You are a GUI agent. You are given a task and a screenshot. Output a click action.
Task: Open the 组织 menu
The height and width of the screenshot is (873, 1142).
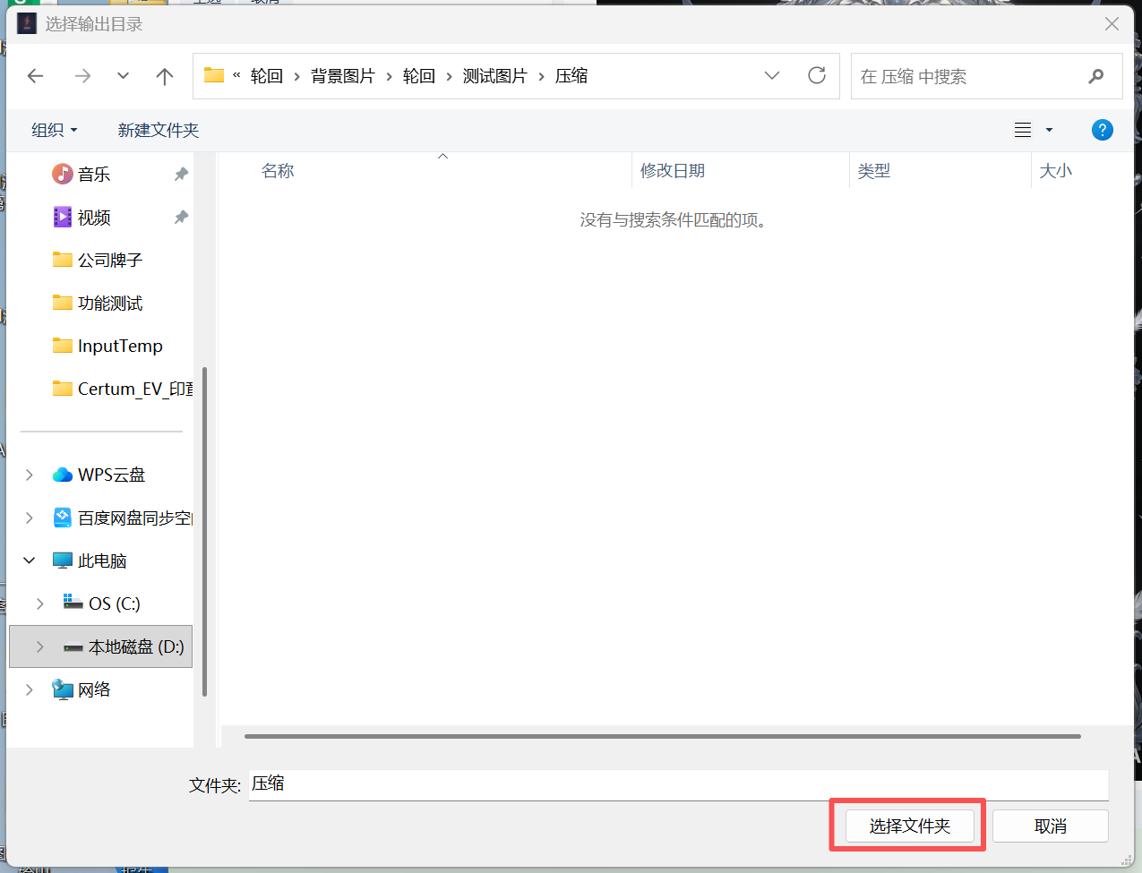tap(55, 130)
